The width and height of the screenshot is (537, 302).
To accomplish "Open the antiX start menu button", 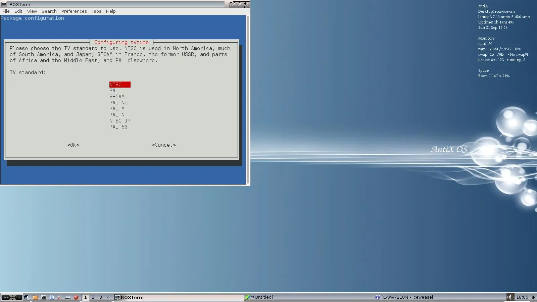I will 11,297.
